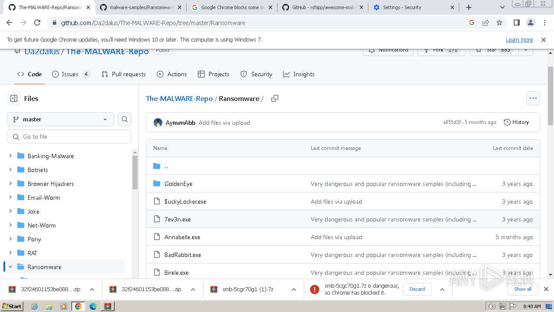Open the Pull requests tab
The width and height of the screenshot is (554, 312).
(x=123, y=74)
